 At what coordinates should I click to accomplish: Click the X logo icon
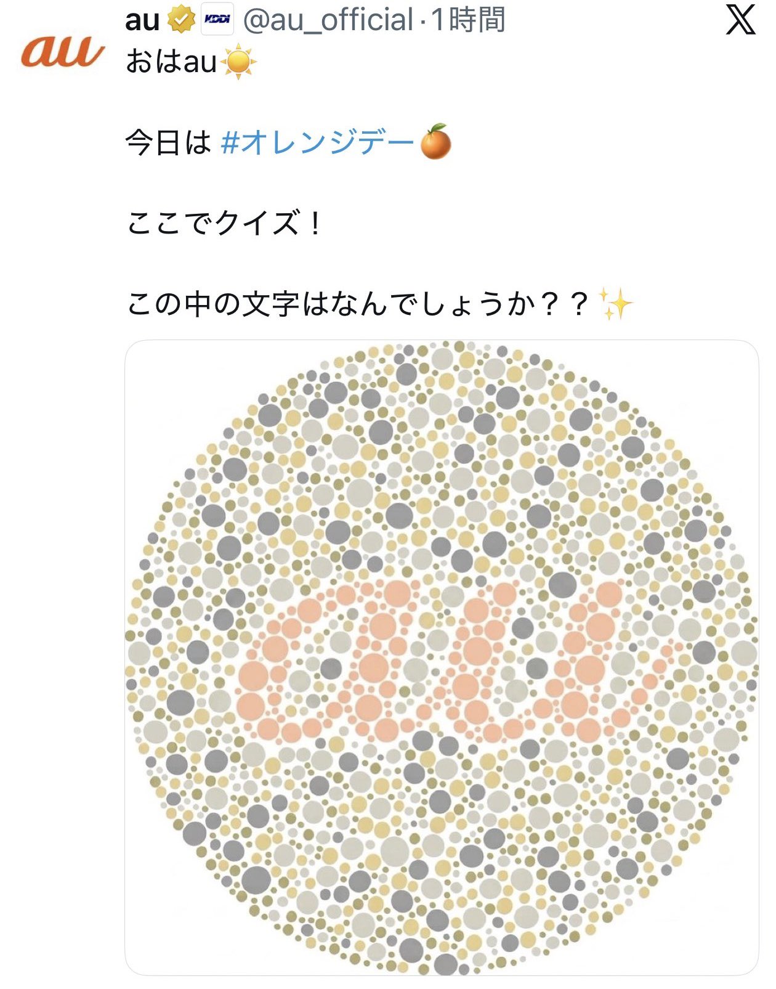point(740,20)
